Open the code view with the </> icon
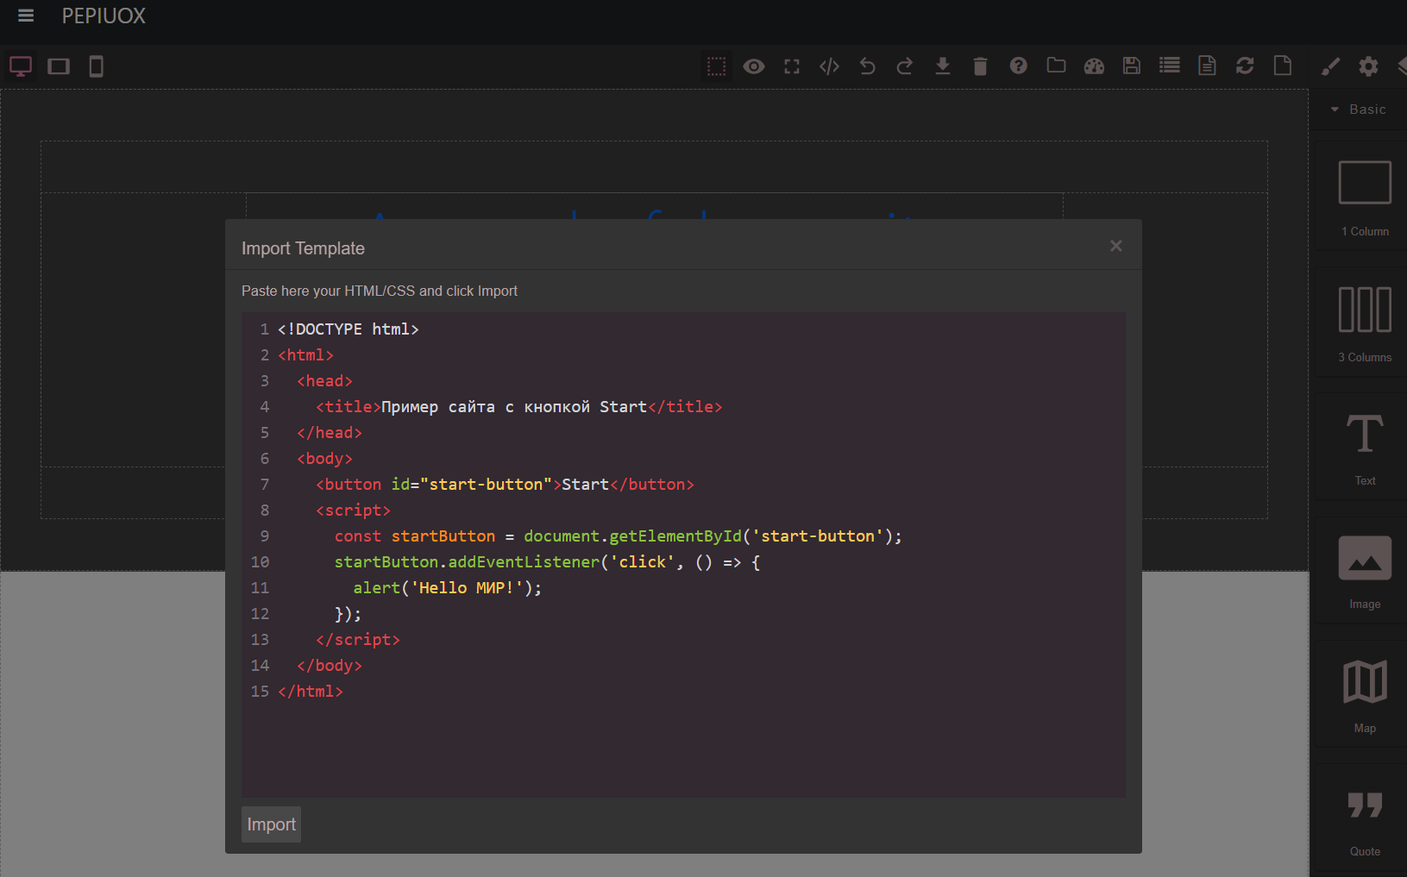Image resolution: width=1407 pixels, height=877 pixels. point(829,66)
